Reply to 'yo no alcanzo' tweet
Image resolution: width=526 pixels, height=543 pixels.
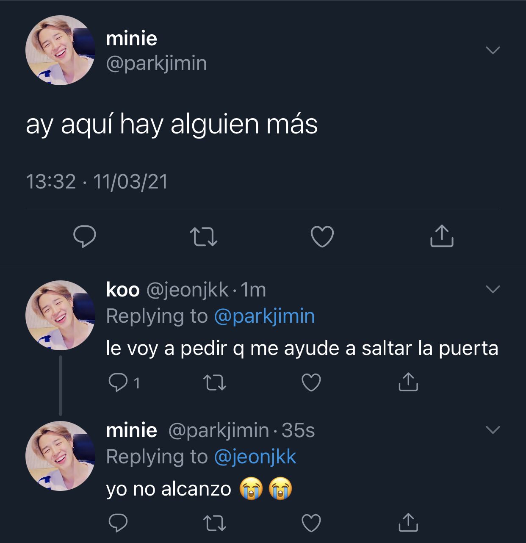(118, 523)
